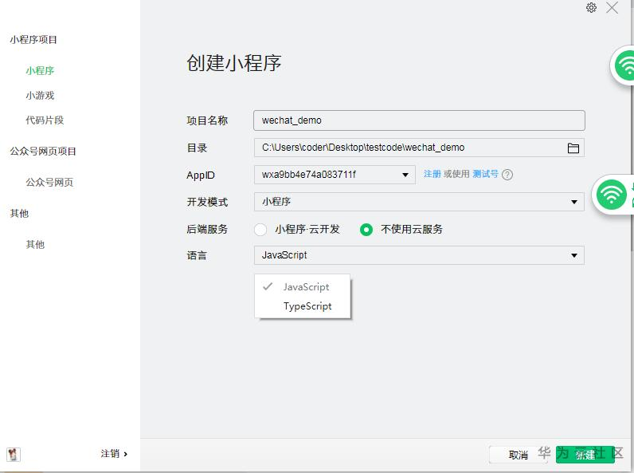Open the 开发模式 dropdown
634x473 pixels.
pos(419,202)
